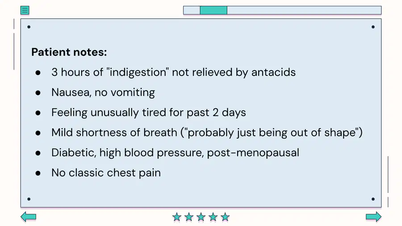Click the "No classic chest pain" bullet
The image size is (402, 226).
coord(106,173)
